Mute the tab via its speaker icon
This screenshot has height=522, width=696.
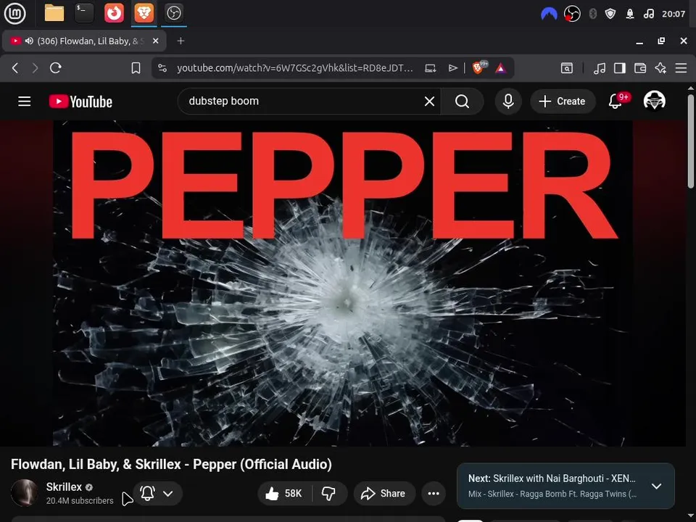point(29,41)
